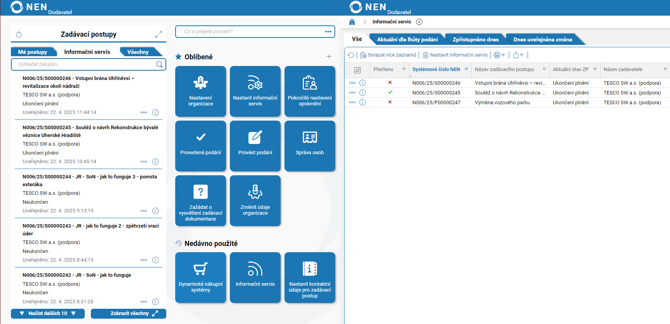Open the Provést podání tile
The width and height of the screenshot is (670, 324).
[x=255, y=146]
